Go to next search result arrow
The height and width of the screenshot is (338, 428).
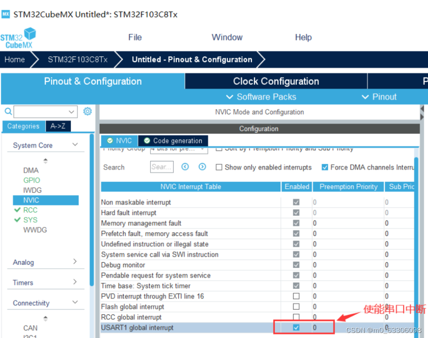coord(202,167)
